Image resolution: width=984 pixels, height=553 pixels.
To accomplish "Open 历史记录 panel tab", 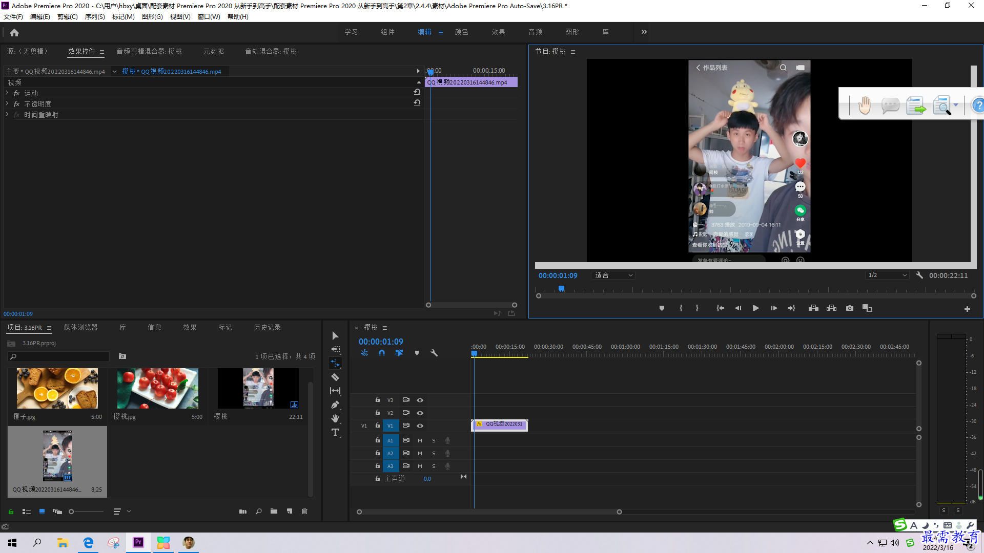I will pos(267,328).
